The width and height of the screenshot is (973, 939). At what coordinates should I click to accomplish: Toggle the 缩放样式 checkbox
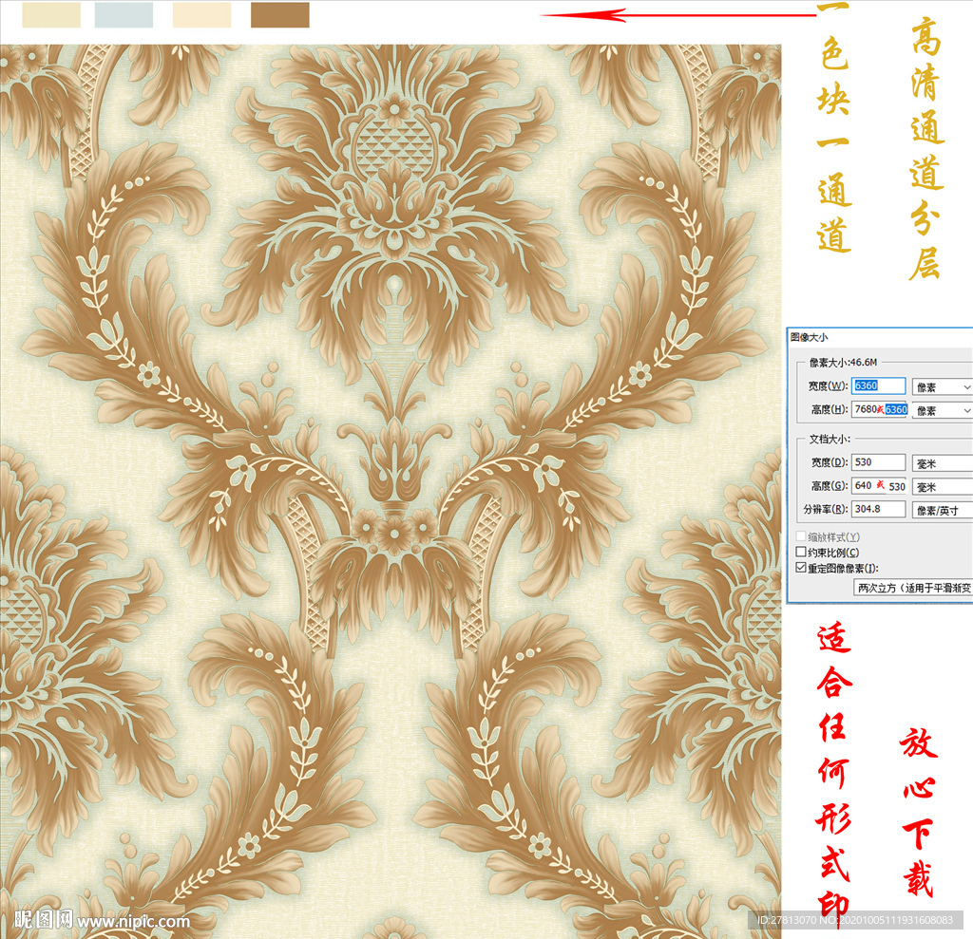tap(801, 535)
